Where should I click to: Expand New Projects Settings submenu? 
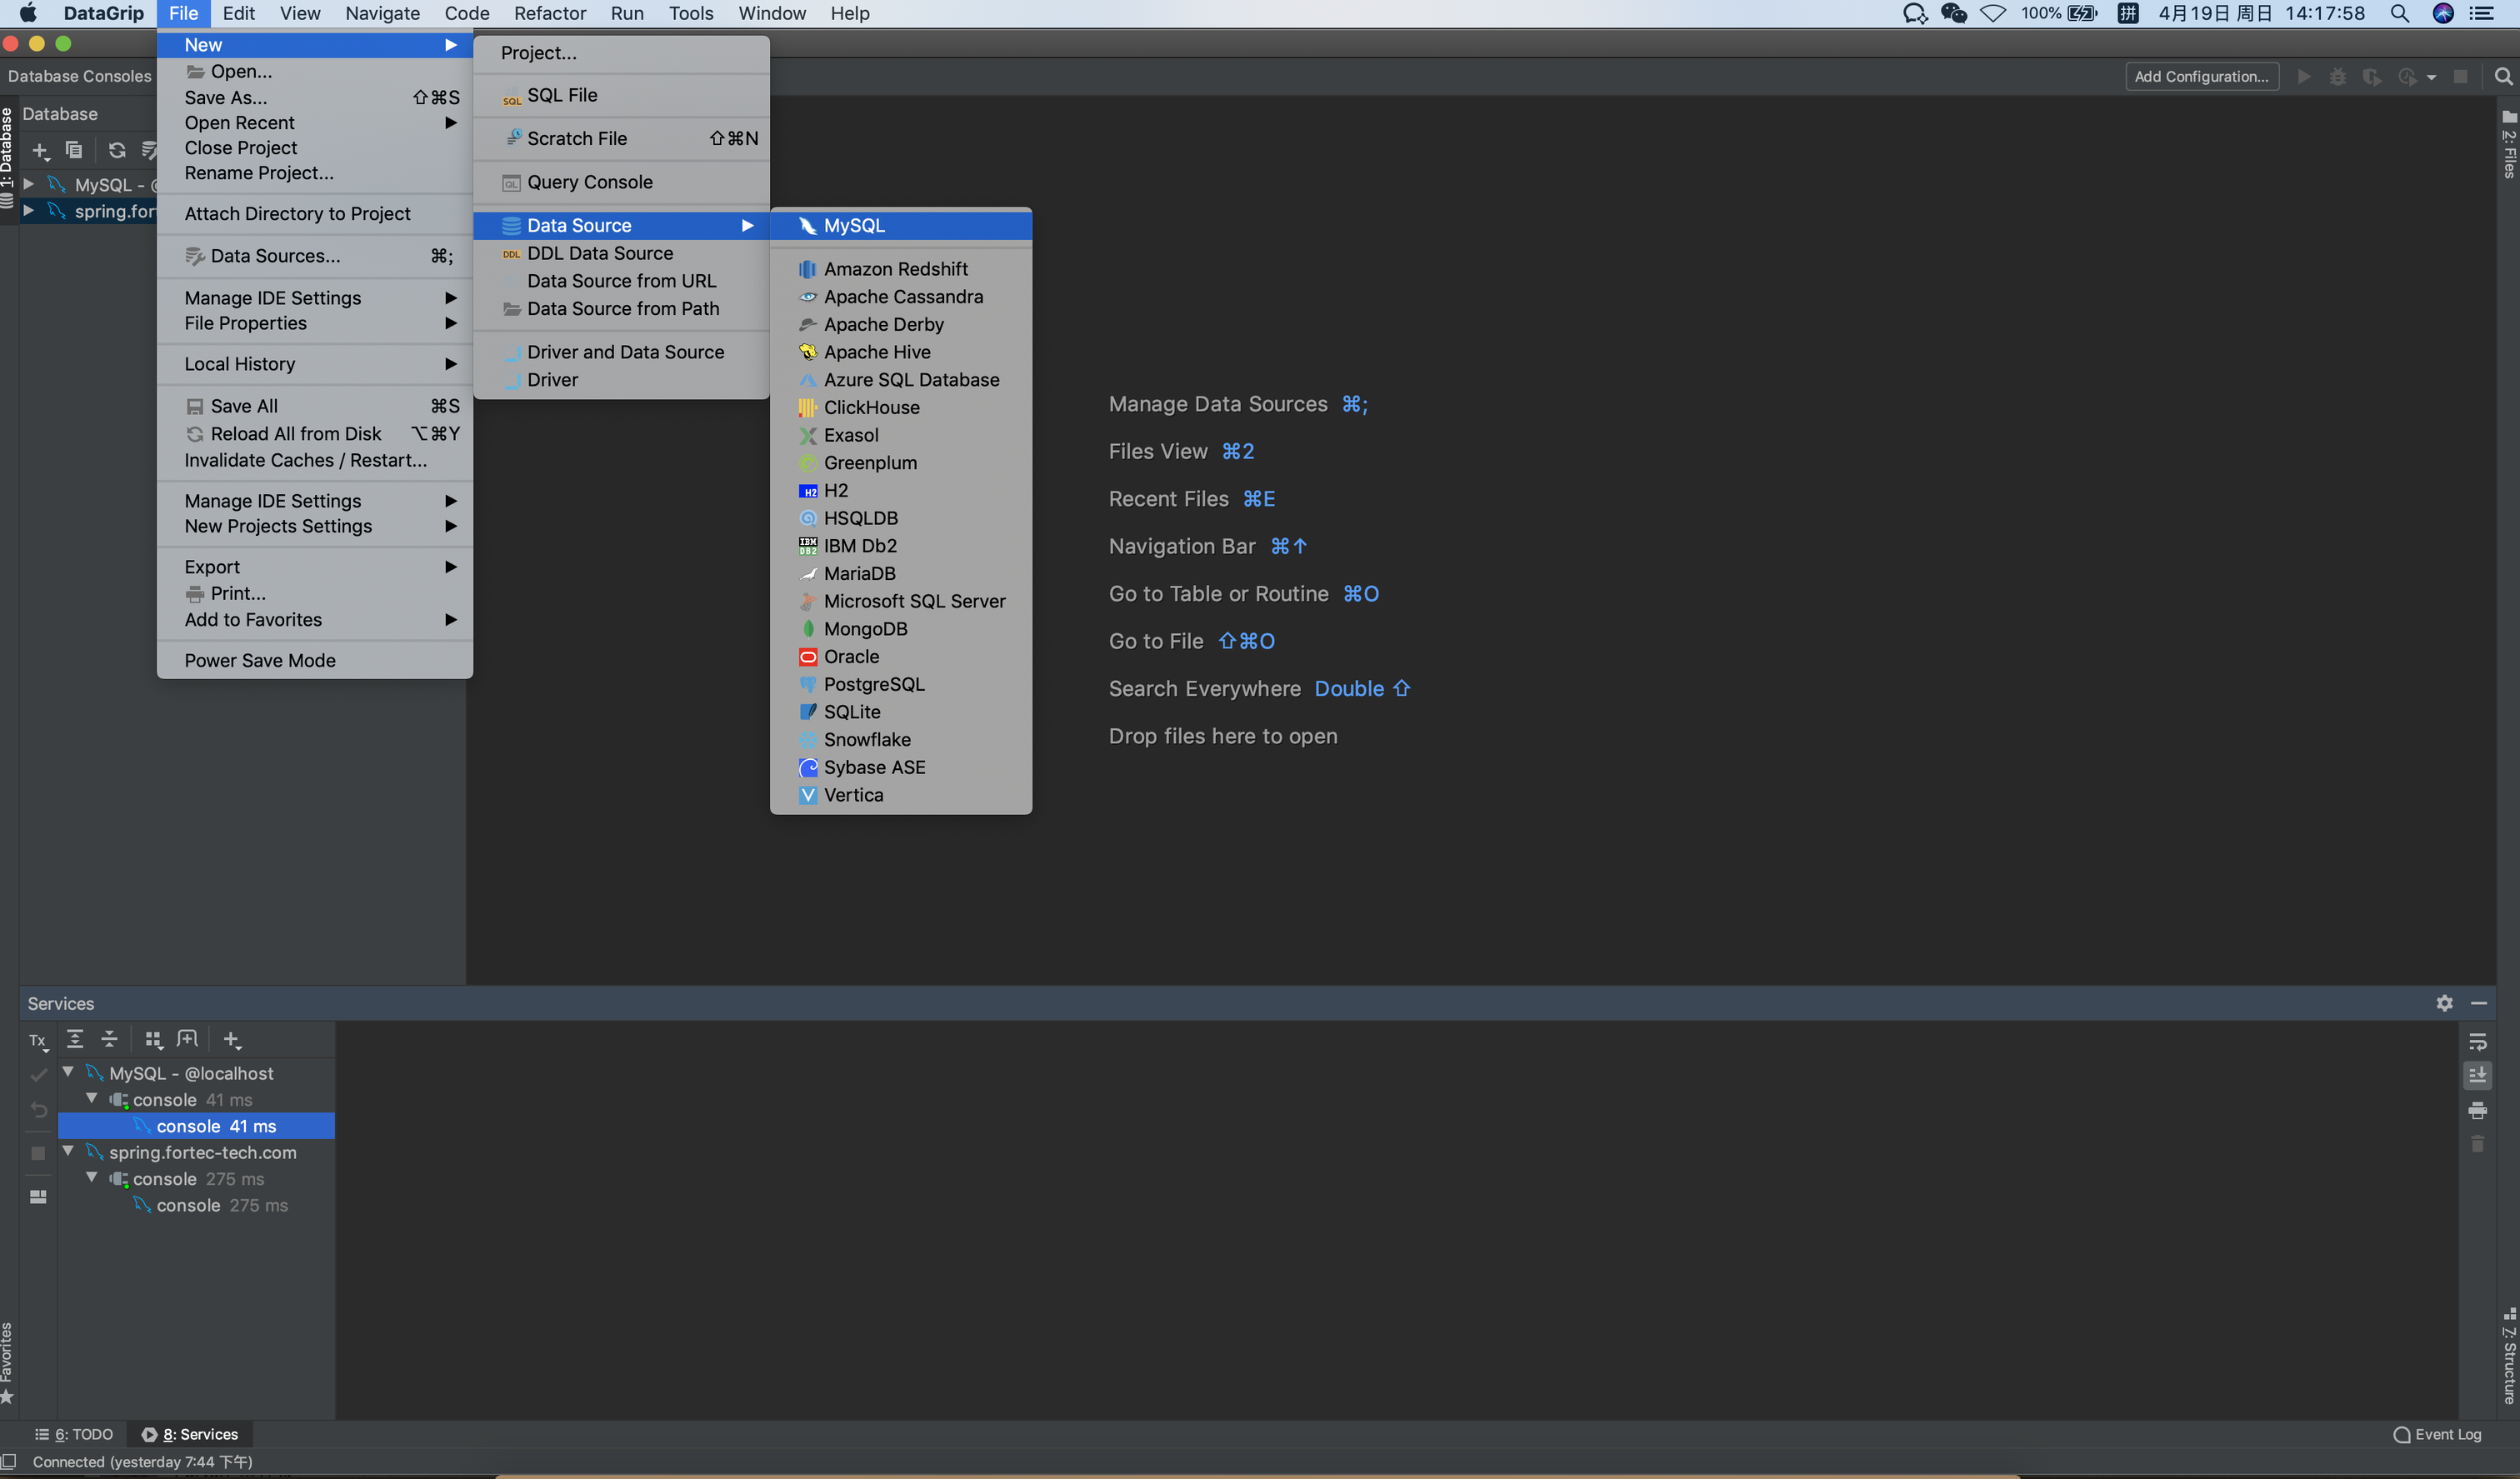pos(315,526)
